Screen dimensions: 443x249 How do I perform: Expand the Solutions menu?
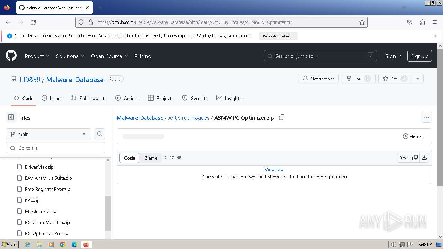pos(70,56)
